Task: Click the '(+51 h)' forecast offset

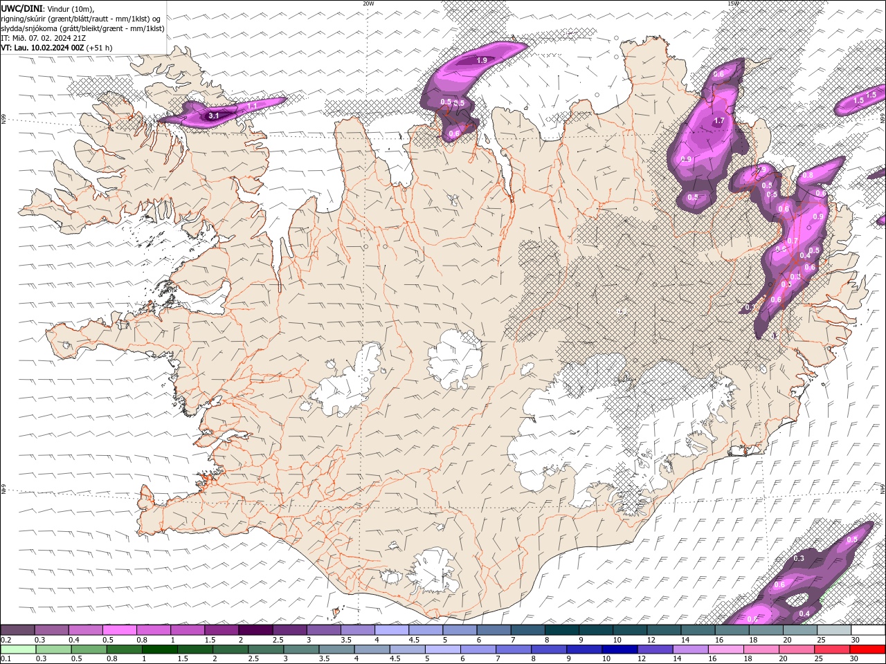Action: pyautogui.click(x=100, y=48)
